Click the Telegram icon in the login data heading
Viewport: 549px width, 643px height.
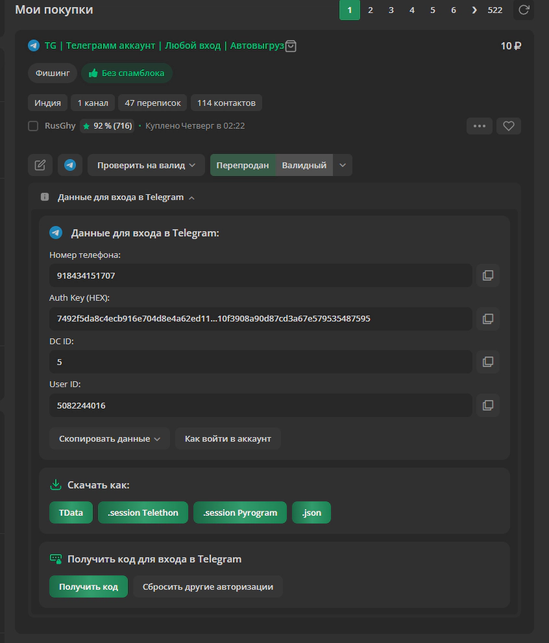[56, 233]
